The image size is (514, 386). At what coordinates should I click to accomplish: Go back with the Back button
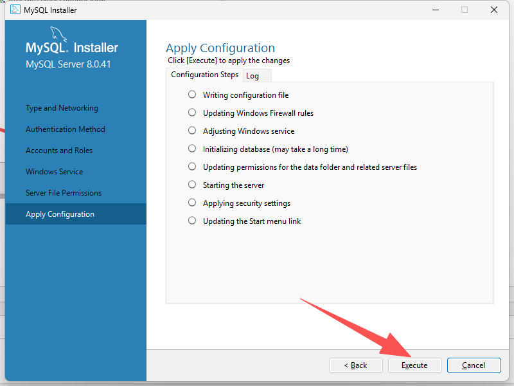click(355, 365)
